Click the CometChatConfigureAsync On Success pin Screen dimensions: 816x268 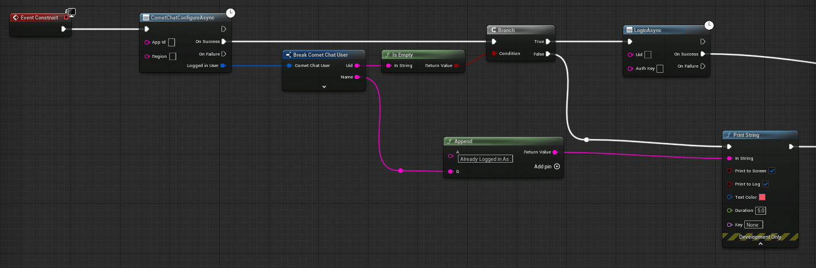(224, 41)
